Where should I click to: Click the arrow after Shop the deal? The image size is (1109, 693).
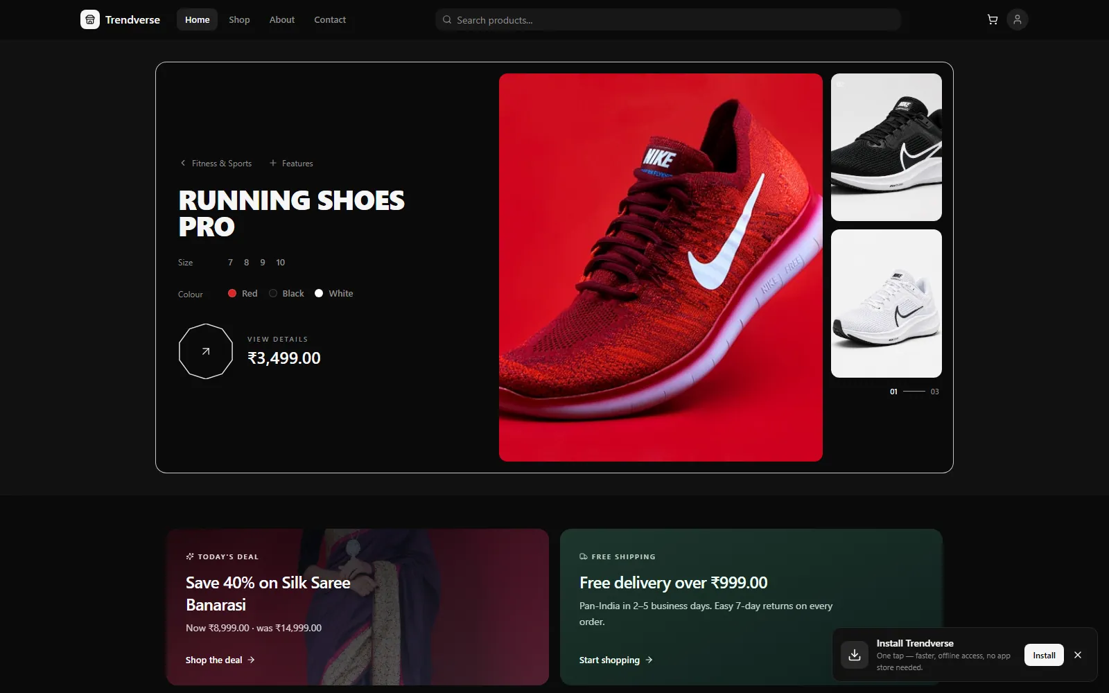[251, 660]
